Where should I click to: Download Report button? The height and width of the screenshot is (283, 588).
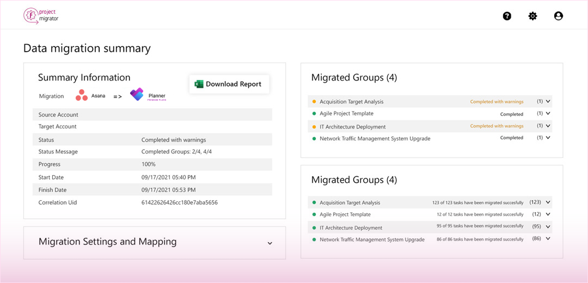[x=229, y=84]
